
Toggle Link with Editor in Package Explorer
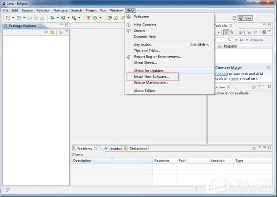tap(52, 32)
